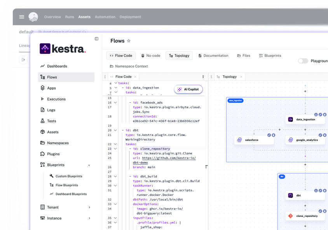Image resolution: width=328 pixels, height=230 pixels.
Task: Go to Executions in the sidebar
Action: tap(56, 99)
